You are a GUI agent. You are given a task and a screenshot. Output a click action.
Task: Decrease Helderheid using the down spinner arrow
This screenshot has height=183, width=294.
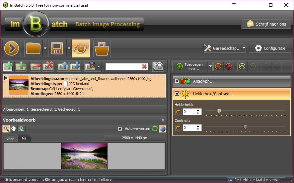(x=198, y=113)
